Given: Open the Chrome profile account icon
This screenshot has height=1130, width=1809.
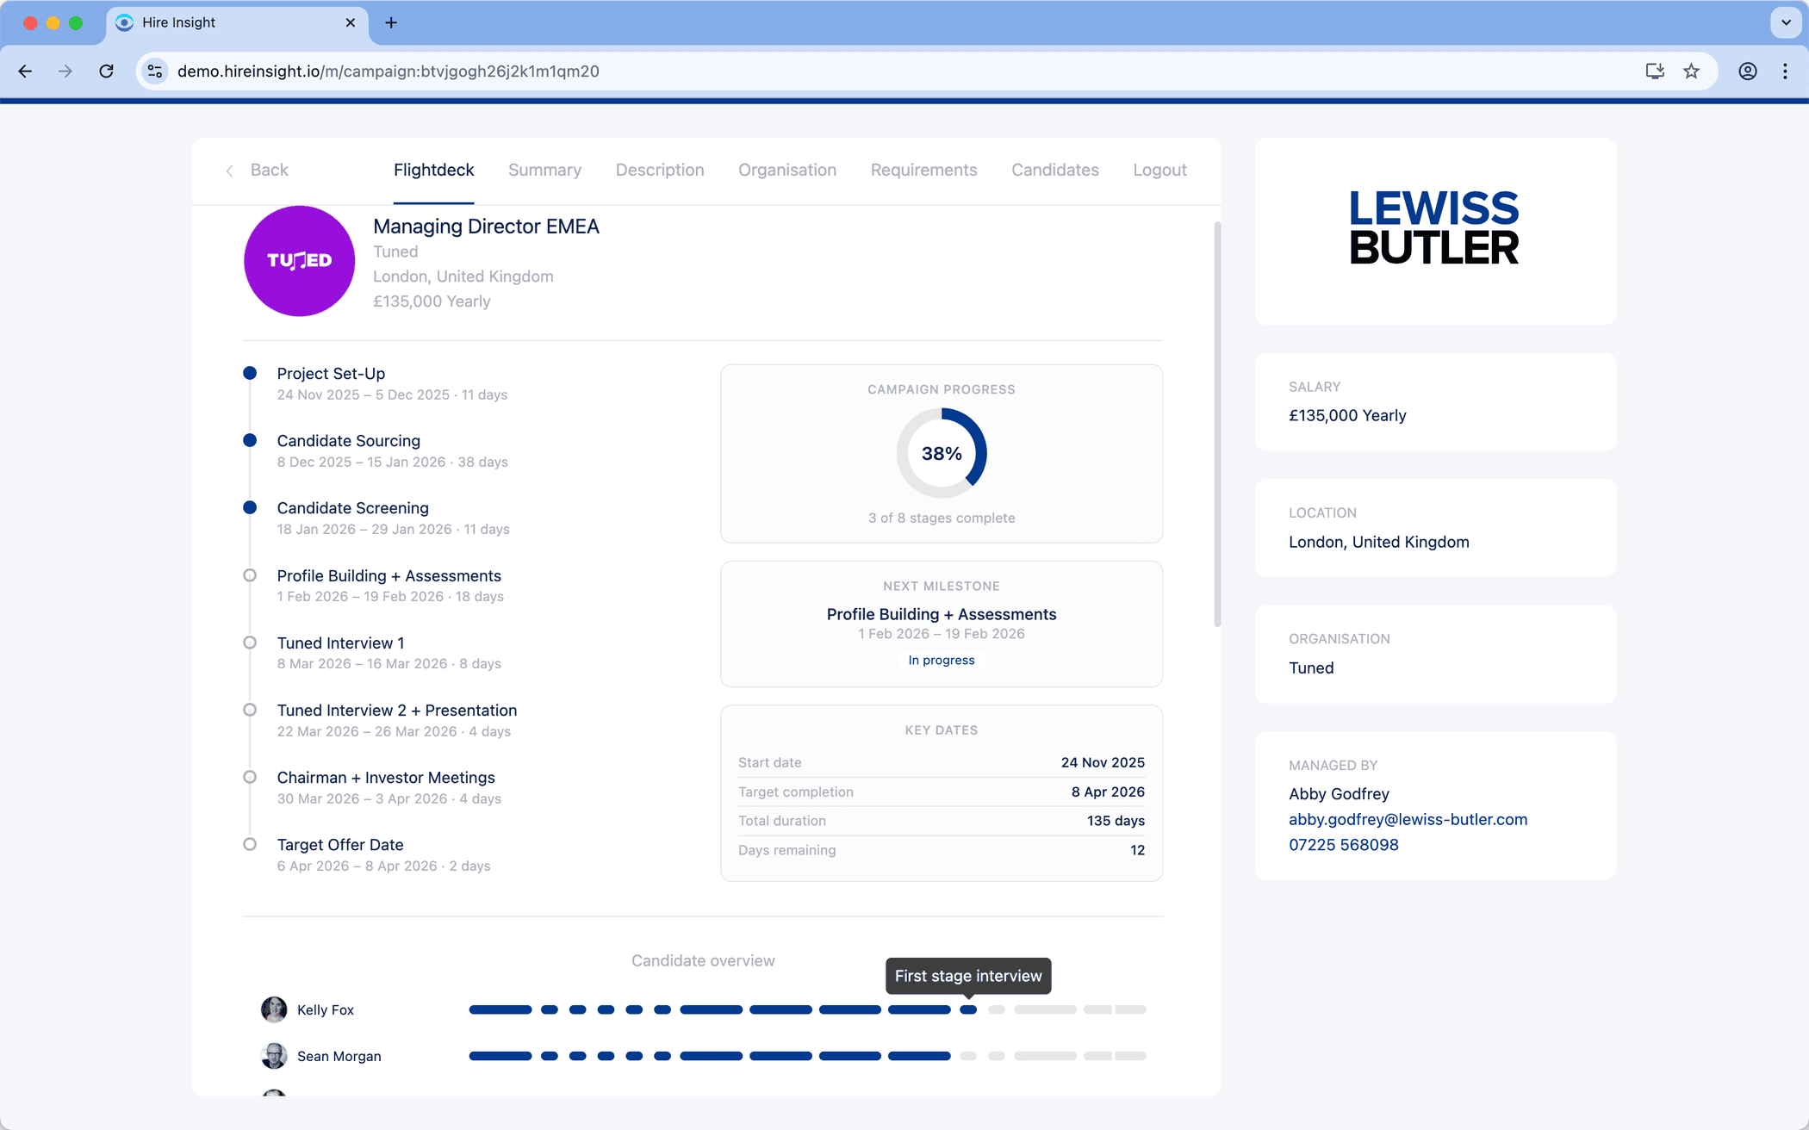Looking at the screenshot, I should pos(1747,71).
